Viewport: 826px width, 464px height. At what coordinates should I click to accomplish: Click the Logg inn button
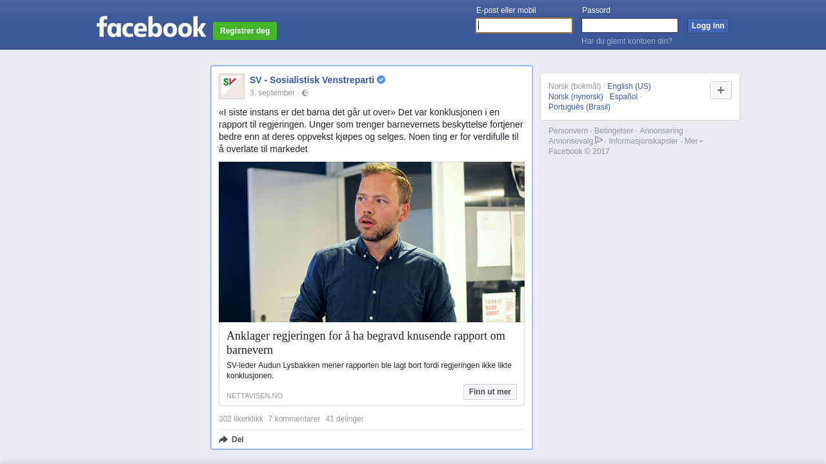(x=708, y=26)
